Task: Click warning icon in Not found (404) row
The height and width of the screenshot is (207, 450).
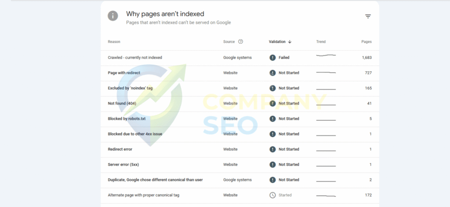Action: click(272, 103)
